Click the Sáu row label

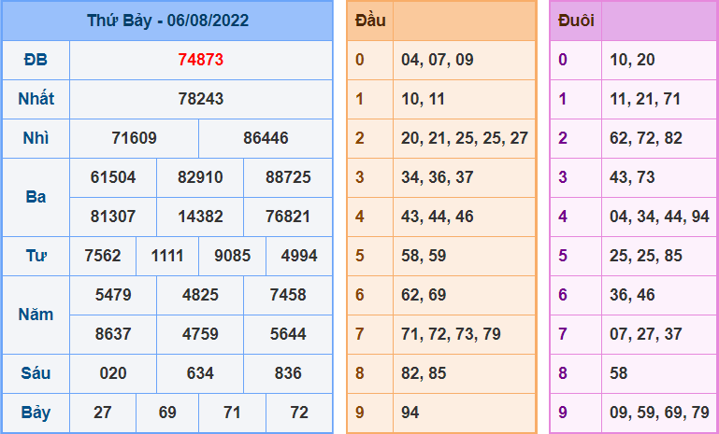[x=36, y=373]
